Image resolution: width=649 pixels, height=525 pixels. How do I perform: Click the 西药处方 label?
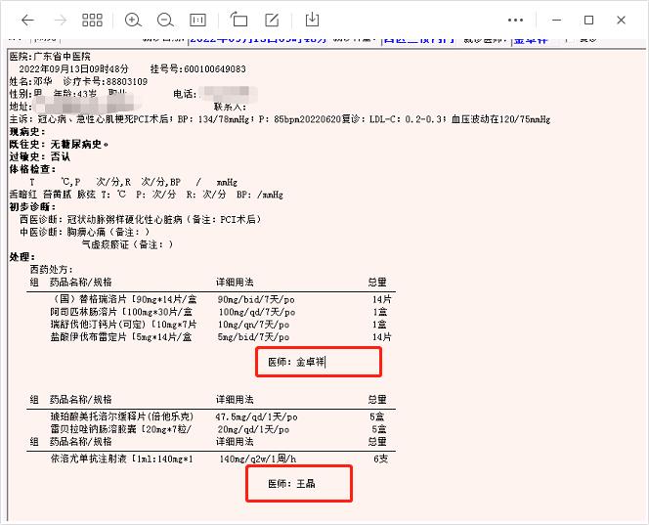point(51,270)
